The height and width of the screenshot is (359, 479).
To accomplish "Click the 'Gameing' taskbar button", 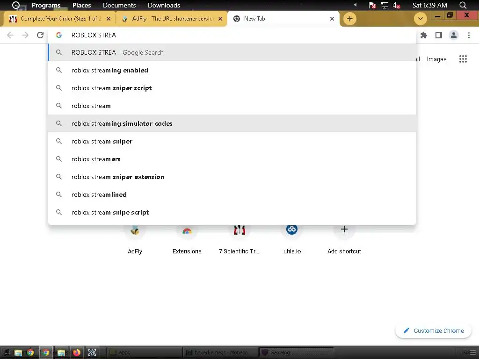I will [x=296, y=352].
